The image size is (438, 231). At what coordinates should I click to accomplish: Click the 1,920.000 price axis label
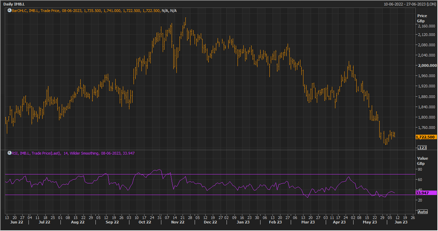tap(426, 86)
